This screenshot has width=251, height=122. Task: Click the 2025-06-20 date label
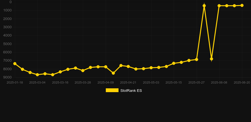click(x=242, y=83)
